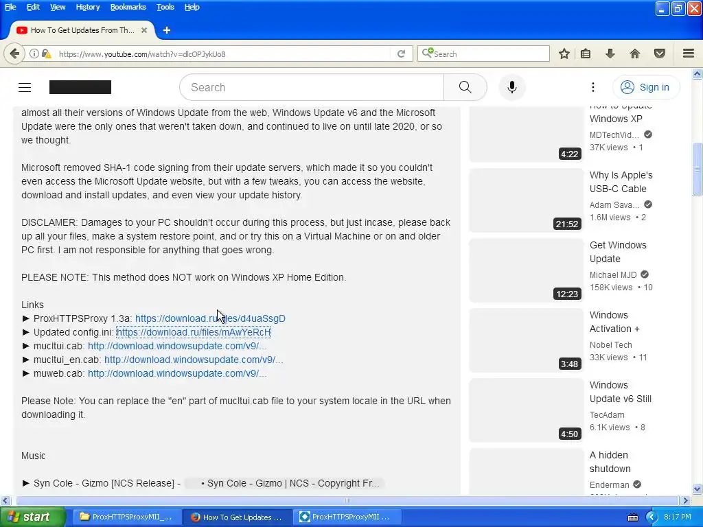703x527 pixels.
Task: Open the muweb.cab download link
Action: tap(177, 373)
